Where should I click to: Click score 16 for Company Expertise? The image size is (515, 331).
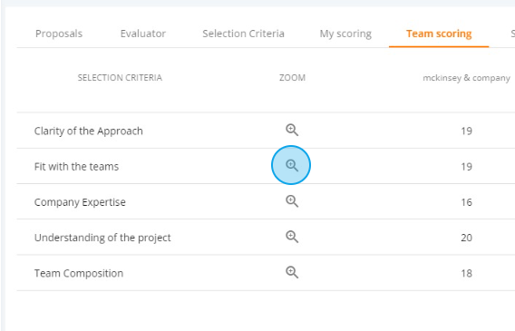pos(466,202)
